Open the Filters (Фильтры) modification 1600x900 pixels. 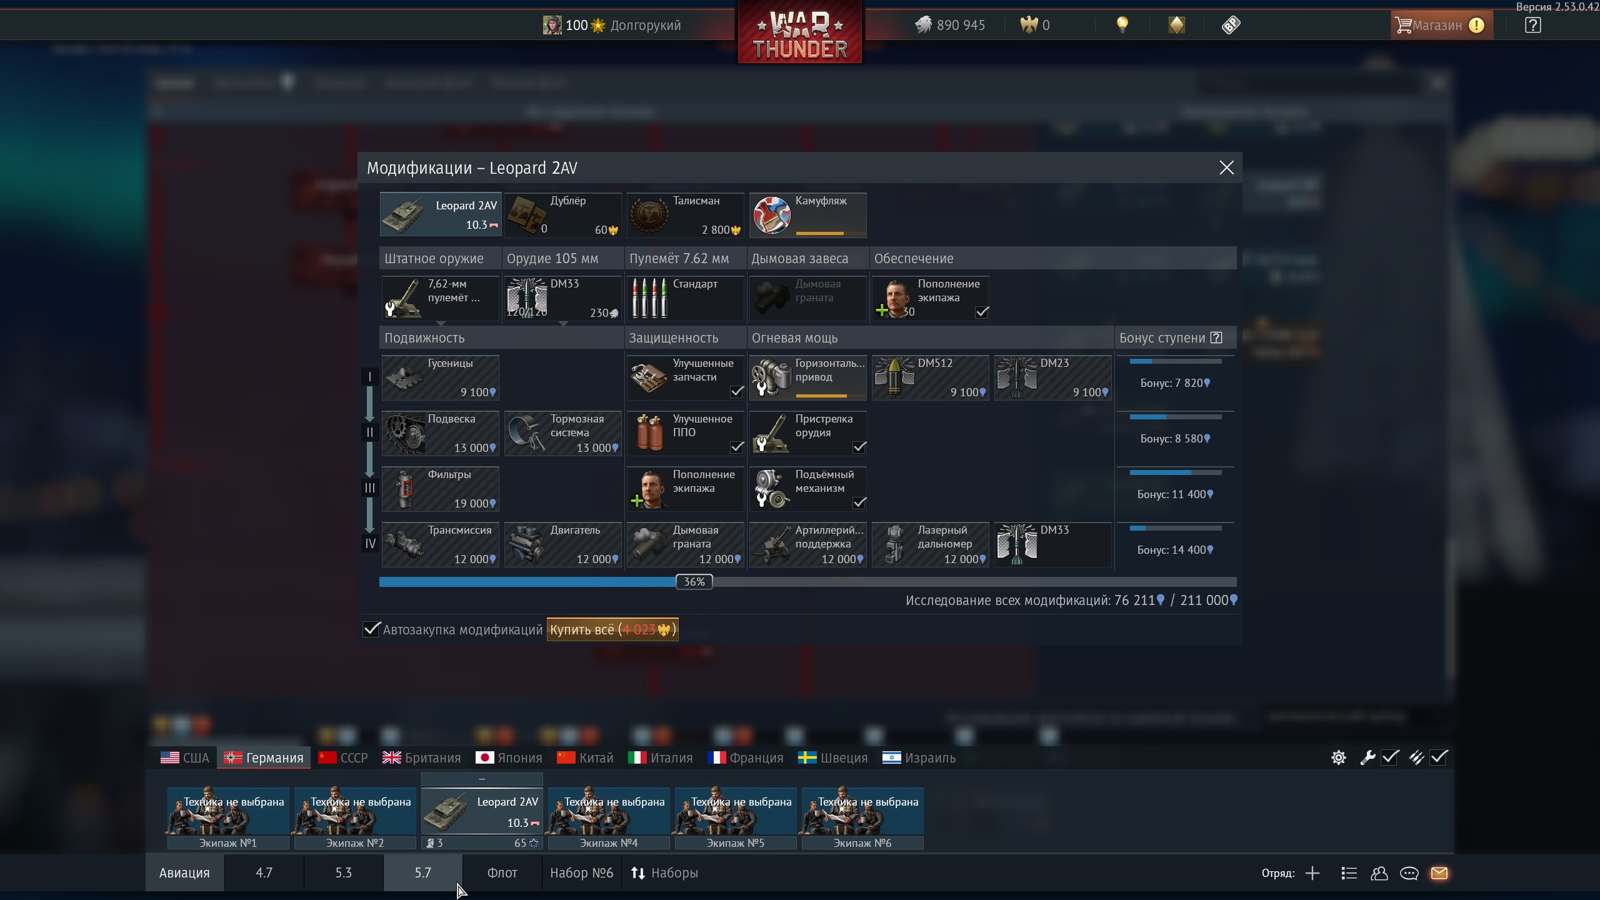coord(440,489)
